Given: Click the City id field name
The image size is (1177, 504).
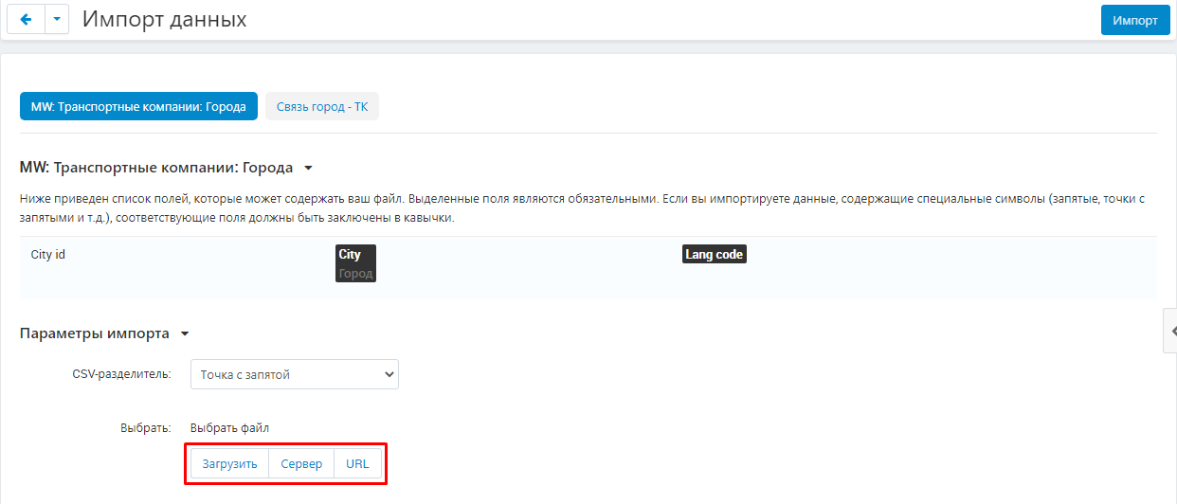Looking at the screenshot, I should [x=48, y=255].
